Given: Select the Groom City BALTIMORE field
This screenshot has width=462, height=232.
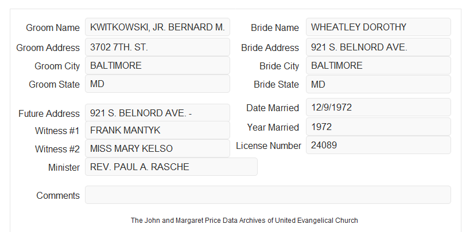Looking at the screenshot, I should click(x=157, y=65).
